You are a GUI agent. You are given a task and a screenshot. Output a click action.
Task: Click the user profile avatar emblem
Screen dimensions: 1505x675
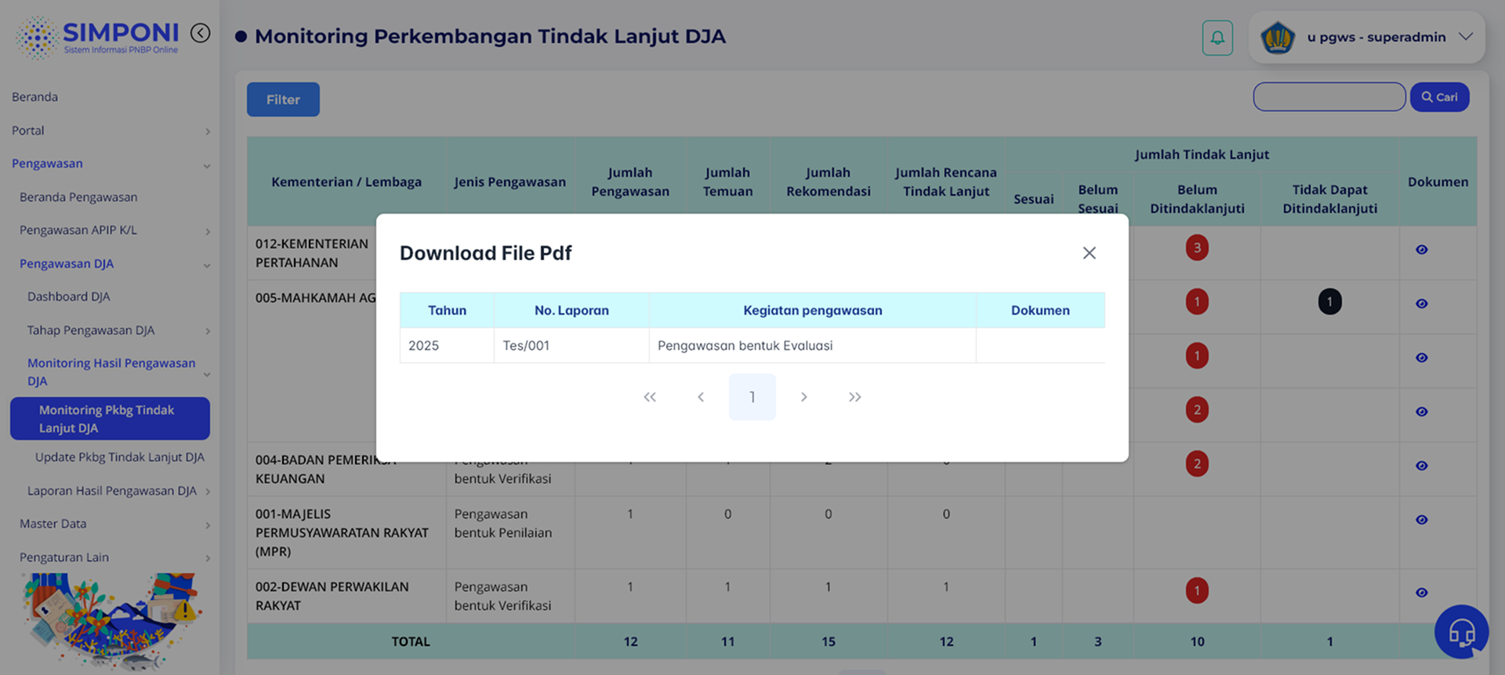tap(1277, 37)
